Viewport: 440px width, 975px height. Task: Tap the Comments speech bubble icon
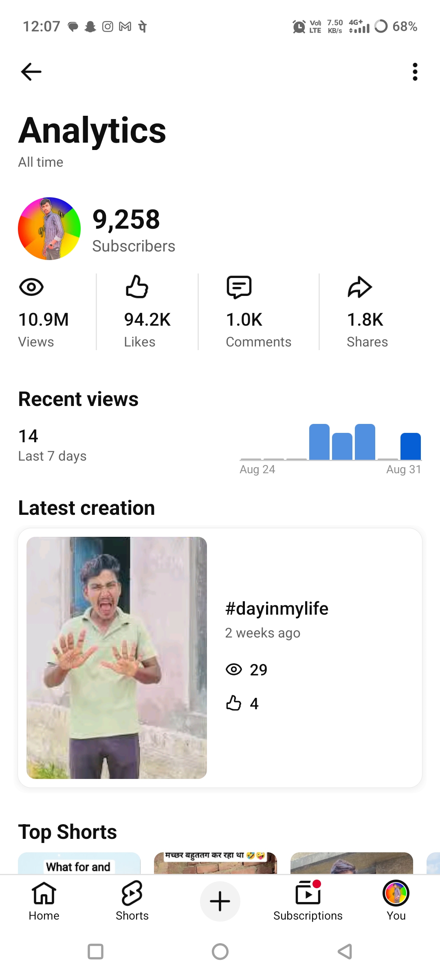[239, 287]
